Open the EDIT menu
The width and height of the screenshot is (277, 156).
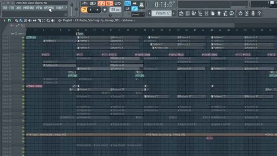12,8
